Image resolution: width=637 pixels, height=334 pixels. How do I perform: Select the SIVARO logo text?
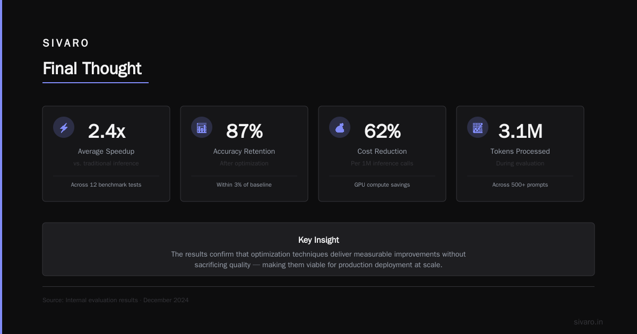[x=66, y=43]
